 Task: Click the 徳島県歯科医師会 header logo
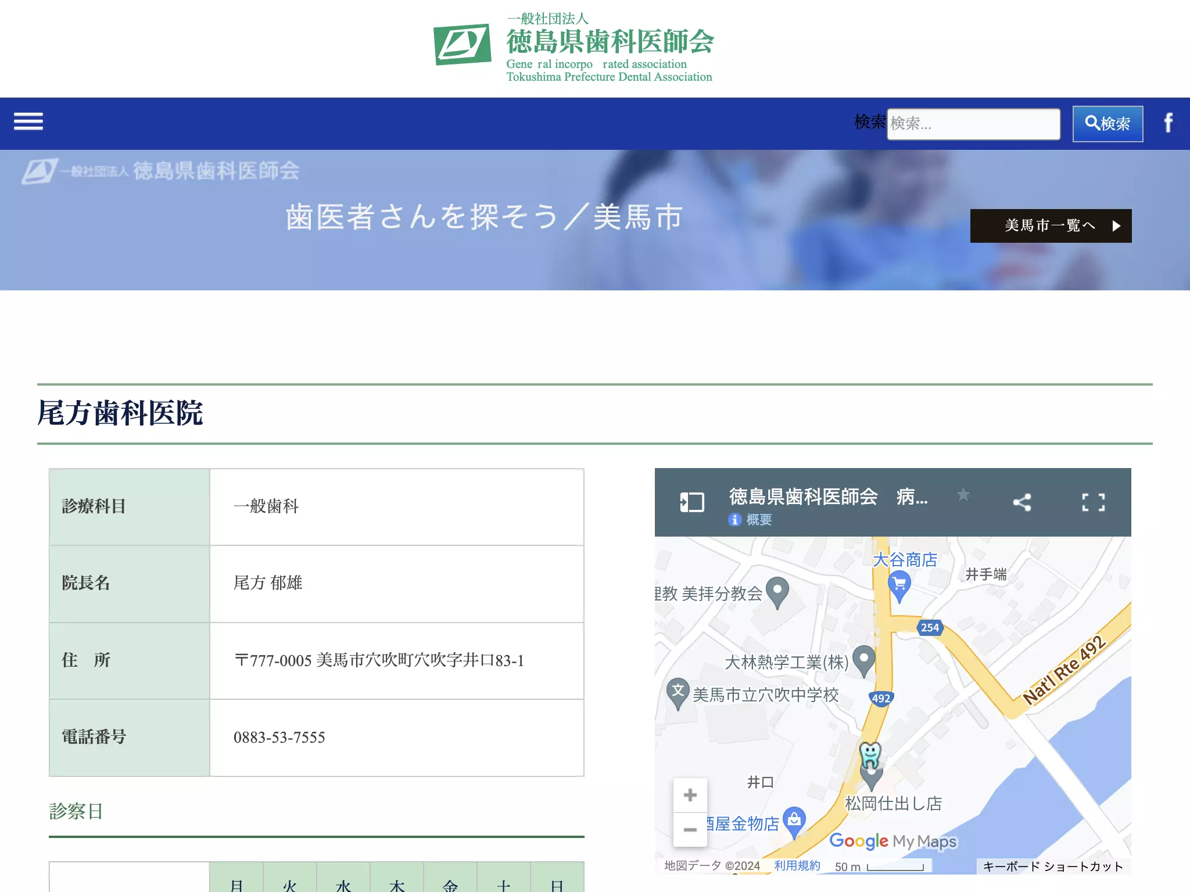tap(574, 48)
